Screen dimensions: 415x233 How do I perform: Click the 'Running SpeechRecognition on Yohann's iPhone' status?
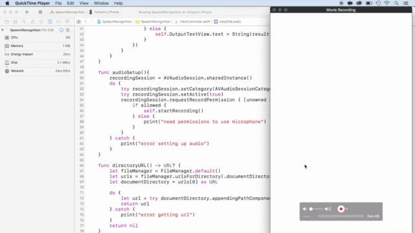pyautogui.click(x=175, y=12)
